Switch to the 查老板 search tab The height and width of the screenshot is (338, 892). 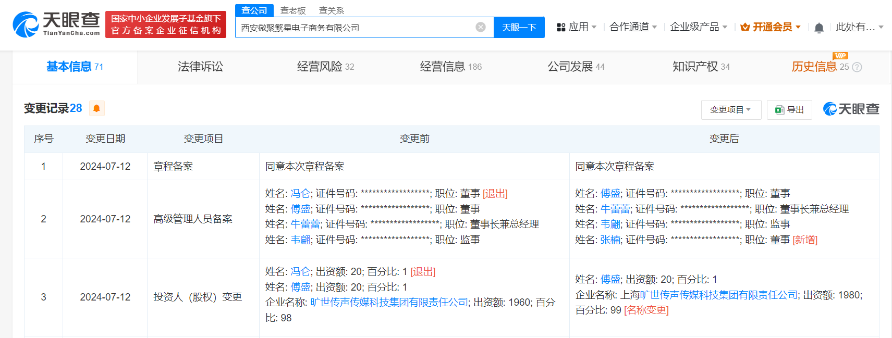click(293, 10)
